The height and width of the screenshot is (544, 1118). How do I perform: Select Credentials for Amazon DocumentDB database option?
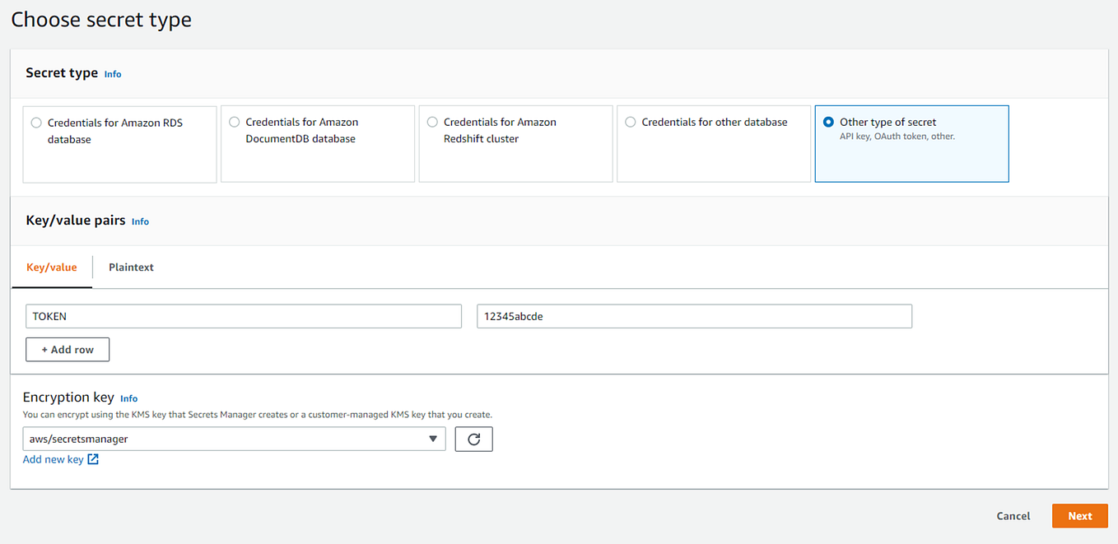point(235,122)
